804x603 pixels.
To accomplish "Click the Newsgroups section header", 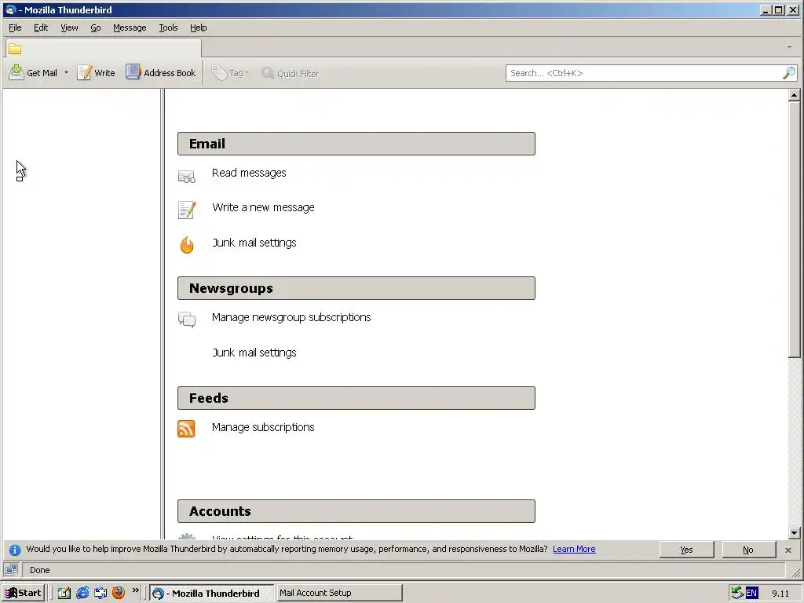I will click(x=356, y=288).
